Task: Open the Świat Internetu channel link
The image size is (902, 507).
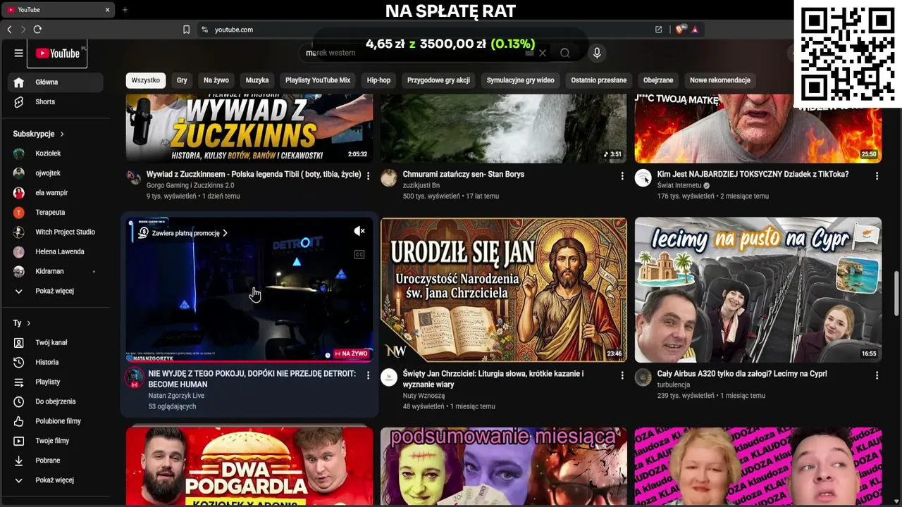Action: tap(679, 185)
